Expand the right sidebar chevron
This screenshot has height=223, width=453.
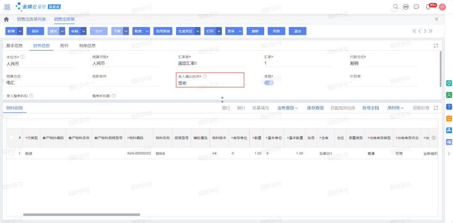(449, 154)
